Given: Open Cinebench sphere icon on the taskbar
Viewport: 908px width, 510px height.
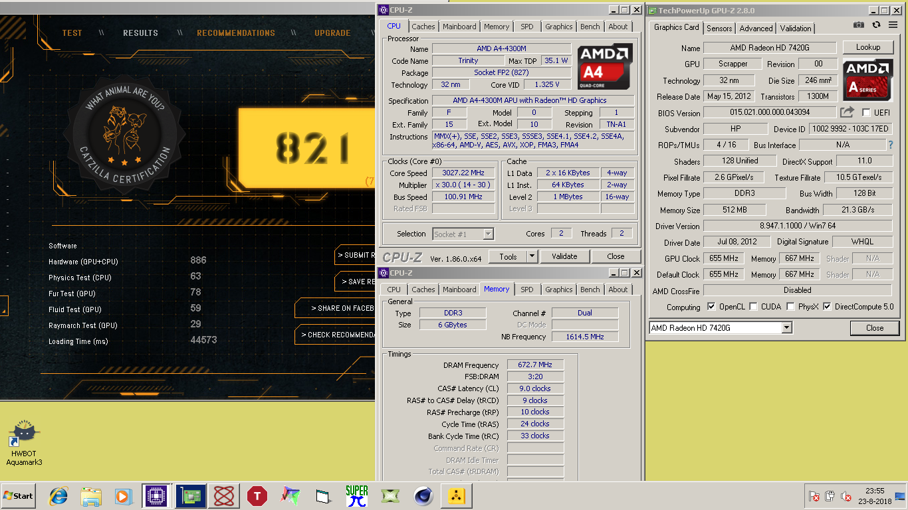Looking at the screenshot, I should pos(423,496).
